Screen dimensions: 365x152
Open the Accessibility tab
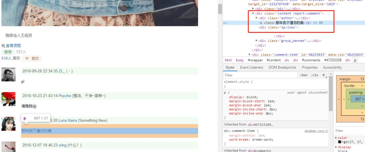click(x=333, y=67)
